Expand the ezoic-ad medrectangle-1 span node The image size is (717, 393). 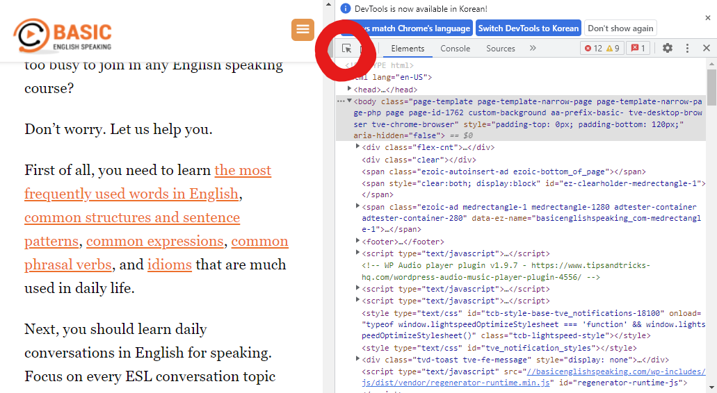(357, 206)
